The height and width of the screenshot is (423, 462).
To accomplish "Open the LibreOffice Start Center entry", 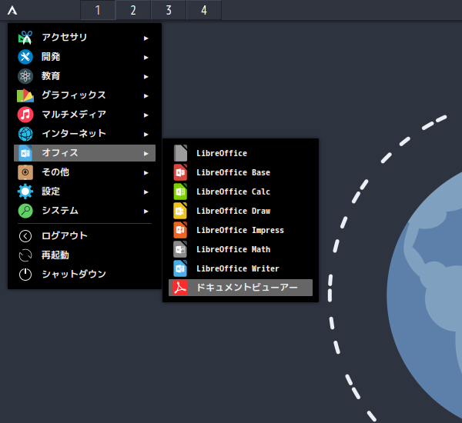I will [x=240, y=153].
